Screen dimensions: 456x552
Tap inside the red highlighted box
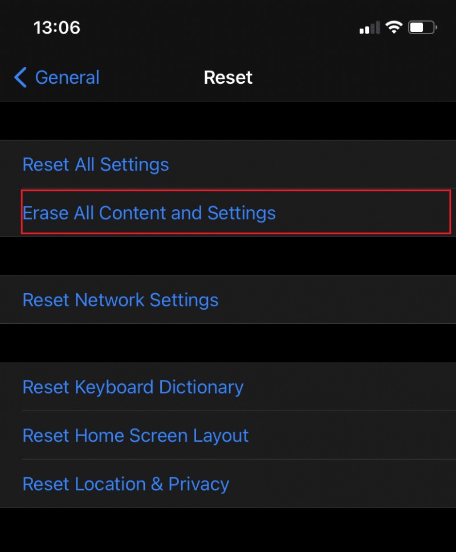(x=228, y=212)
